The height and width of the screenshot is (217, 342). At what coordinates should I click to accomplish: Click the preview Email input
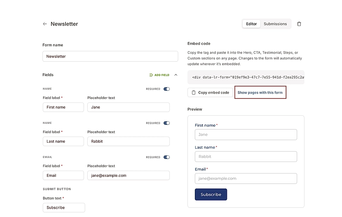point(246,179)
